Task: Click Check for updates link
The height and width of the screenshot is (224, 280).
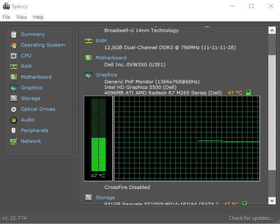Action: (x=251, y=218)
